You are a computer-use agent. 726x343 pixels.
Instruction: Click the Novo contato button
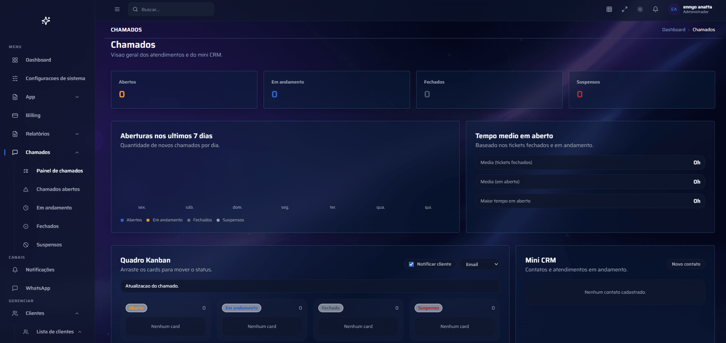tap(686, 264)
